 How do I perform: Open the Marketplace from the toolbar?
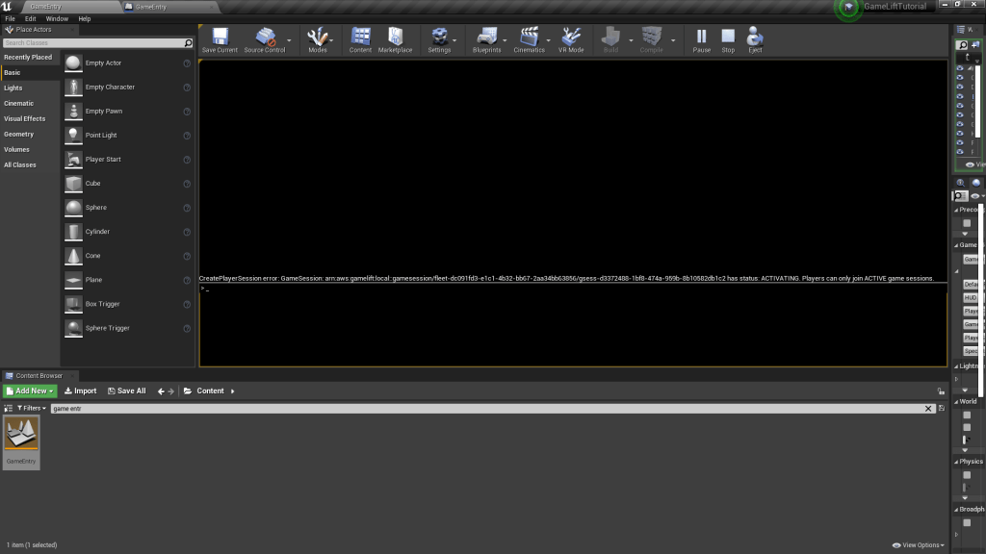395,38
